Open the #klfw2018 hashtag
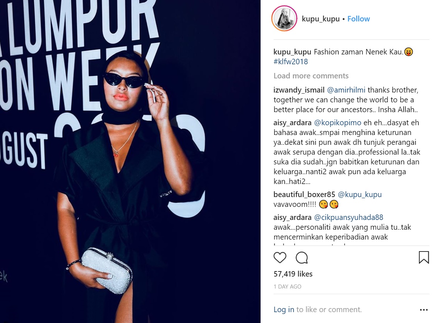432x323 pixels. coord(291,61)
